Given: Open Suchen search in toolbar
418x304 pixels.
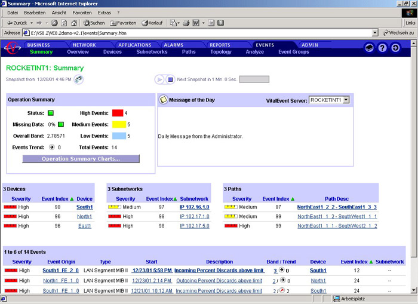Looking at the screenshot, I should tap(94, 23).
